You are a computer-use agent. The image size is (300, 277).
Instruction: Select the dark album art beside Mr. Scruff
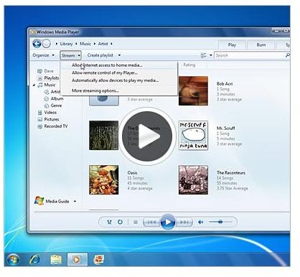(104, 136)
